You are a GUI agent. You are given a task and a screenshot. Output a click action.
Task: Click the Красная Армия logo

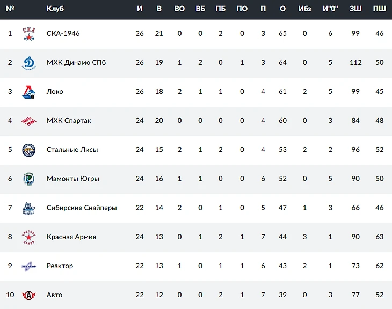[28, 237]
